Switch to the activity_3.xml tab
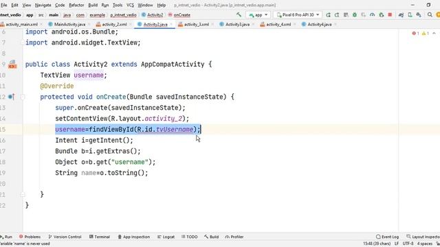Image resolution: width=440 pixels, height=247 pixels. coord(197,25)
